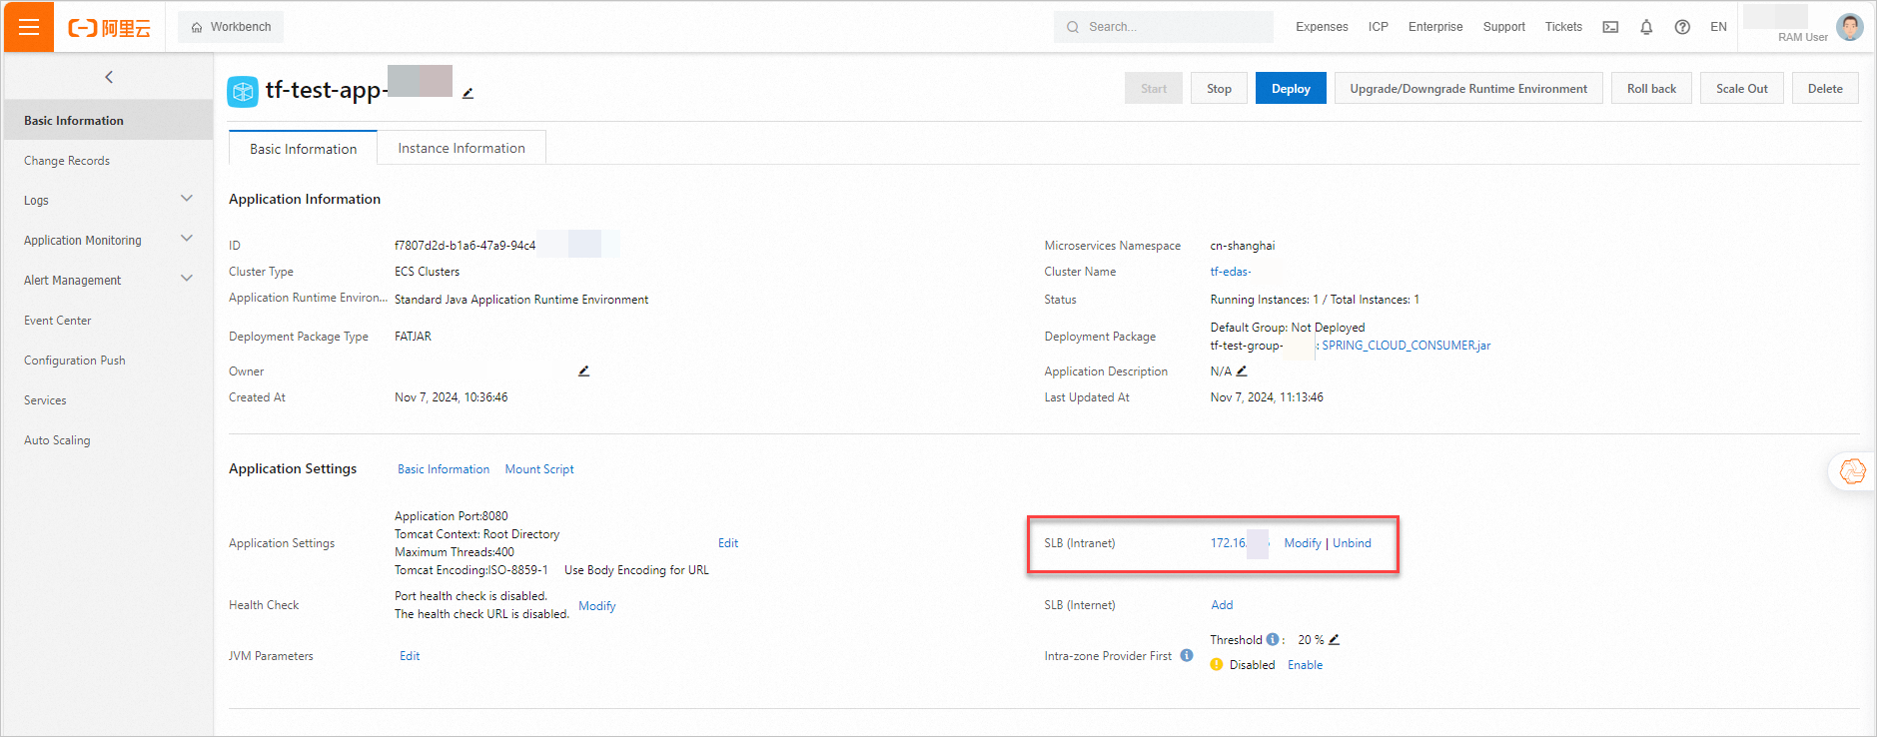Click the Alibaba Cloud logo
This screenshot has width=1877, height=737.
110,28
